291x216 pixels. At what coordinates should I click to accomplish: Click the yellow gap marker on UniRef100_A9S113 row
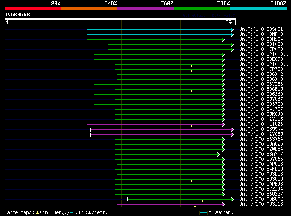195,206
